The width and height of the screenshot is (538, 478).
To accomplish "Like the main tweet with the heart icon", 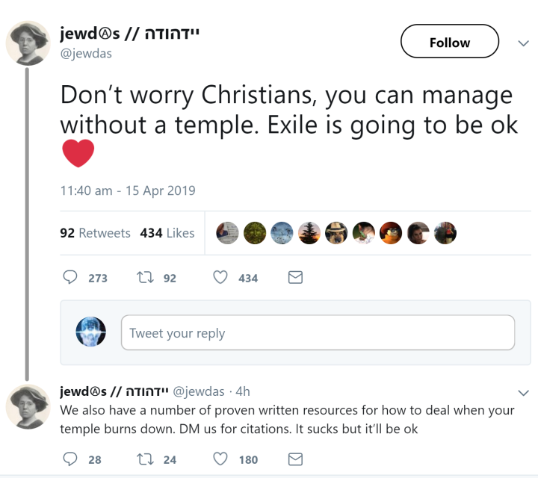I will (220, 277).
